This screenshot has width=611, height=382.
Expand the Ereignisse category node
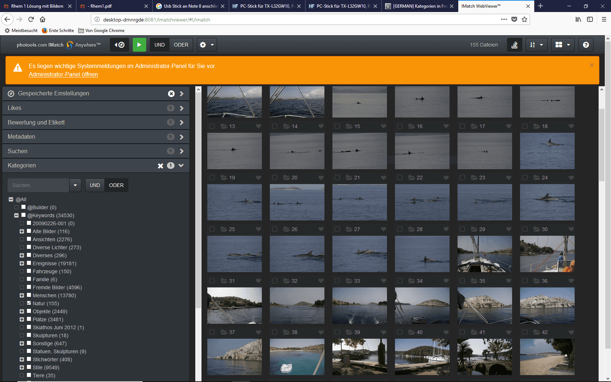coord(22,263)
